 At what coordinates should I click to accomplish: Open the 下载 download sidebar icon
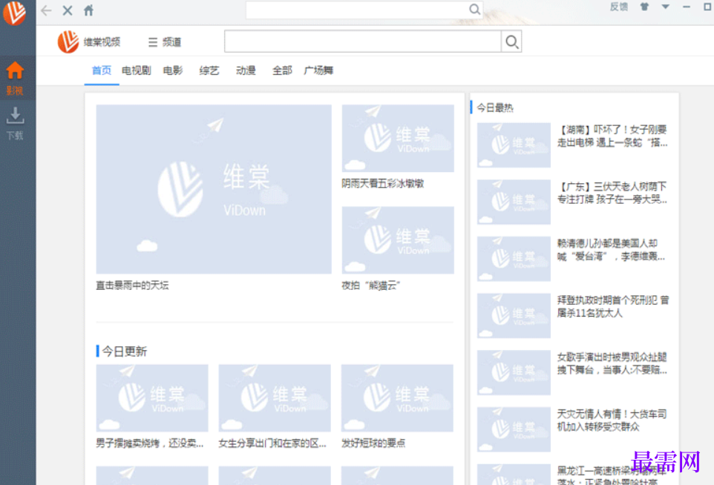[15, 123]
